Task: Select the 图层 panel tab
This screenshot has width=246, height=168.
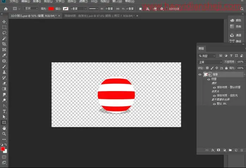Action: [201, 48]
